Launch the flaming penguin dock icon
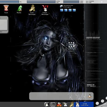 (x=59, y=104)
